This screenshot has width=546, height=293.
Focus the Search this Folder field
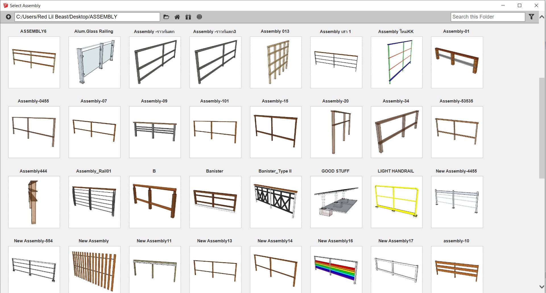tap(488, 17)
